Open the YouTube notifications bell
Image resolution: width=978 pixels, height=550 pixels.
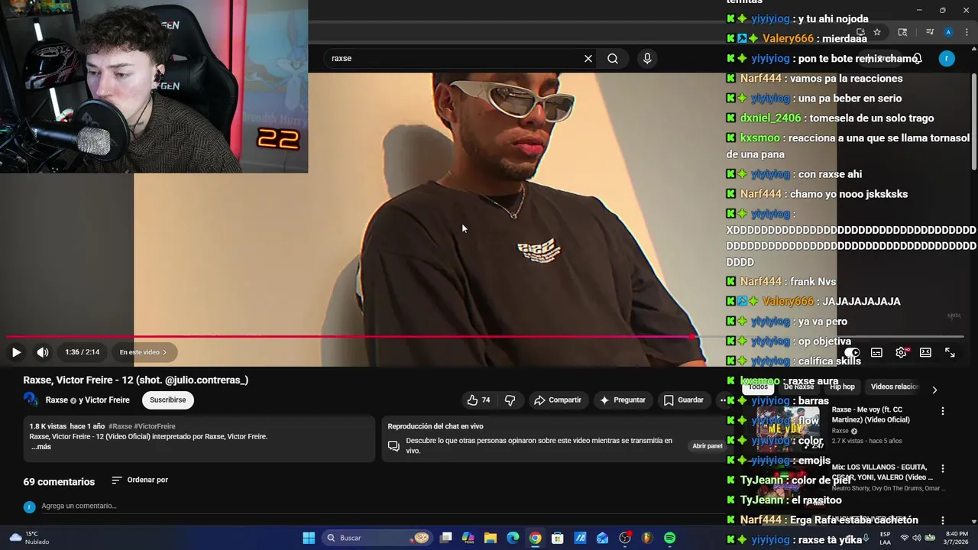[918, 58]
